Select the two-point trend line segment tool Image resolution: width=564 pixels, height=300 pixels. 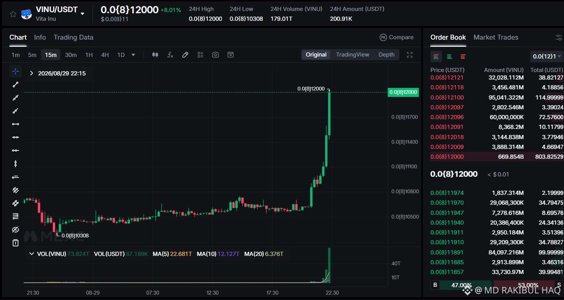tap(15, 84)
